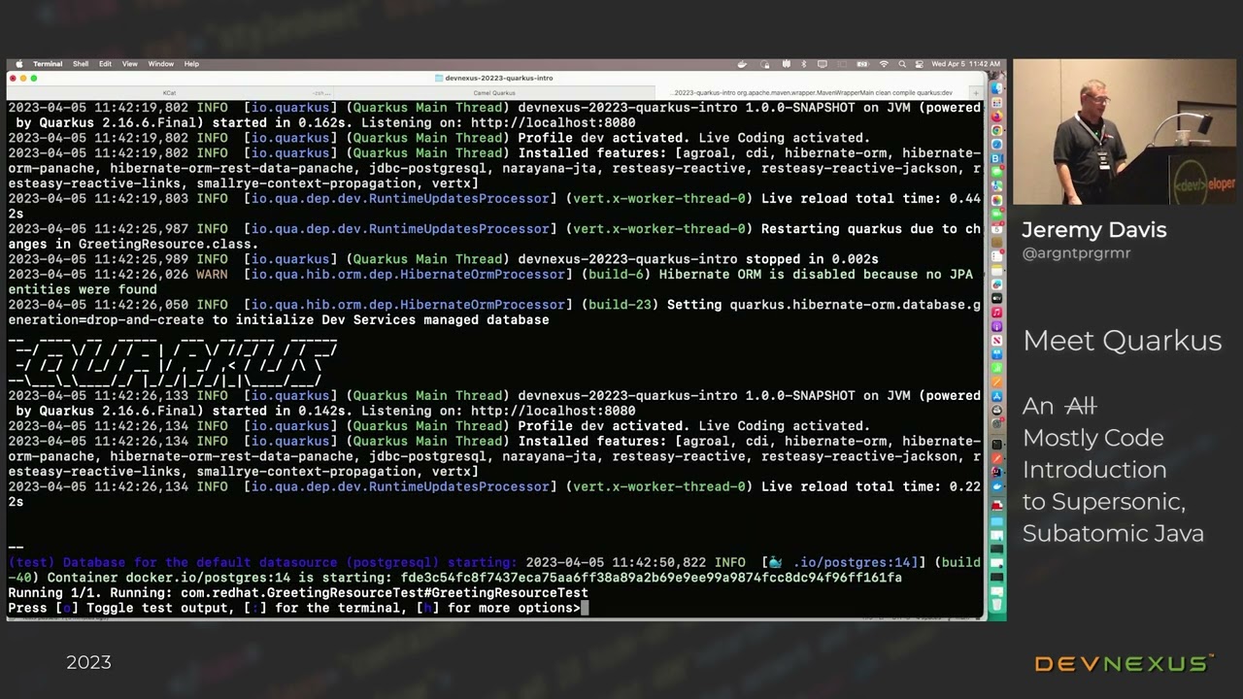The width and height of the screenshot is (1243, 699).
Task: Open the Edit menu
Action: 105,64
